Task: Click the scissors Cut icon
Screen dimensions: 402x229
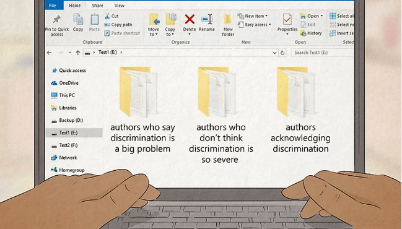Action: [x=107, y=16]
